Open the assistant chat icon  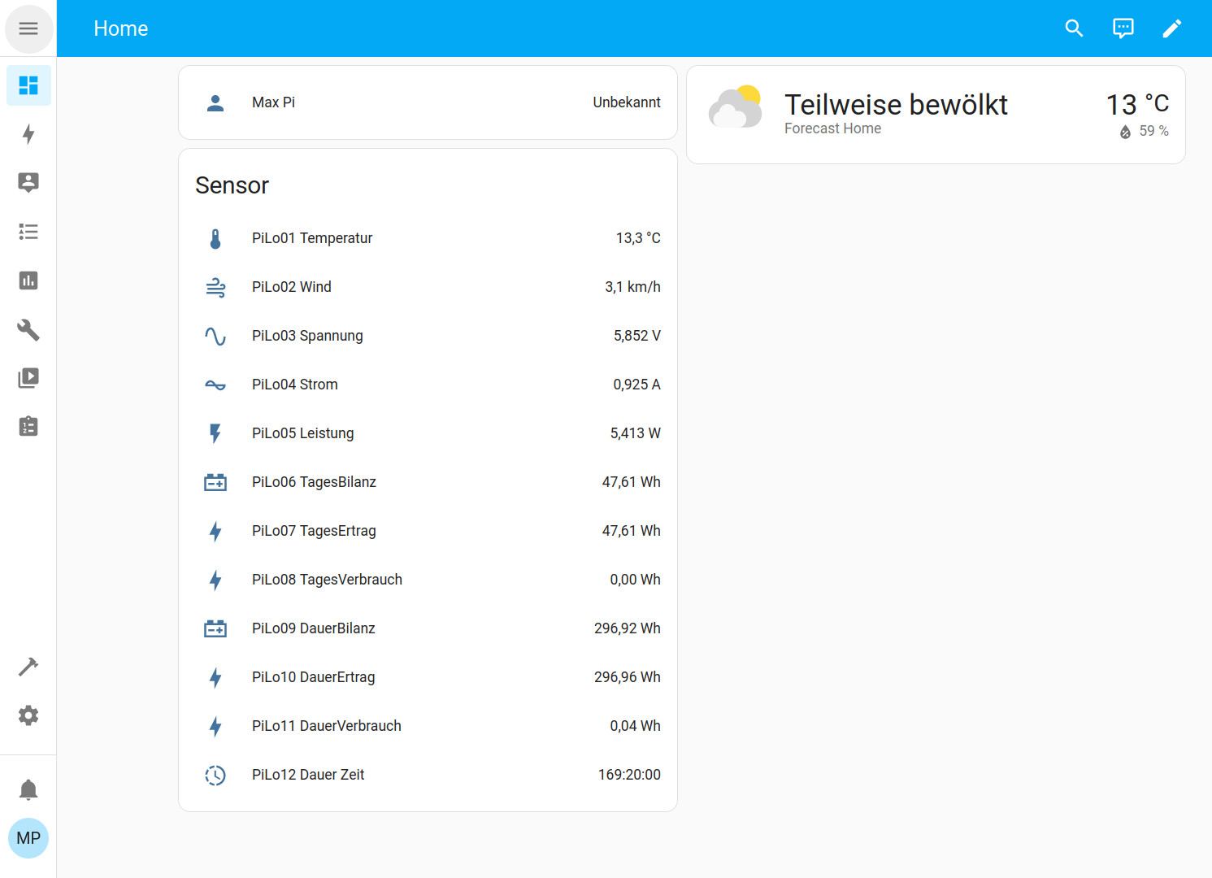pyautogui.click(x=1123, y=28)
